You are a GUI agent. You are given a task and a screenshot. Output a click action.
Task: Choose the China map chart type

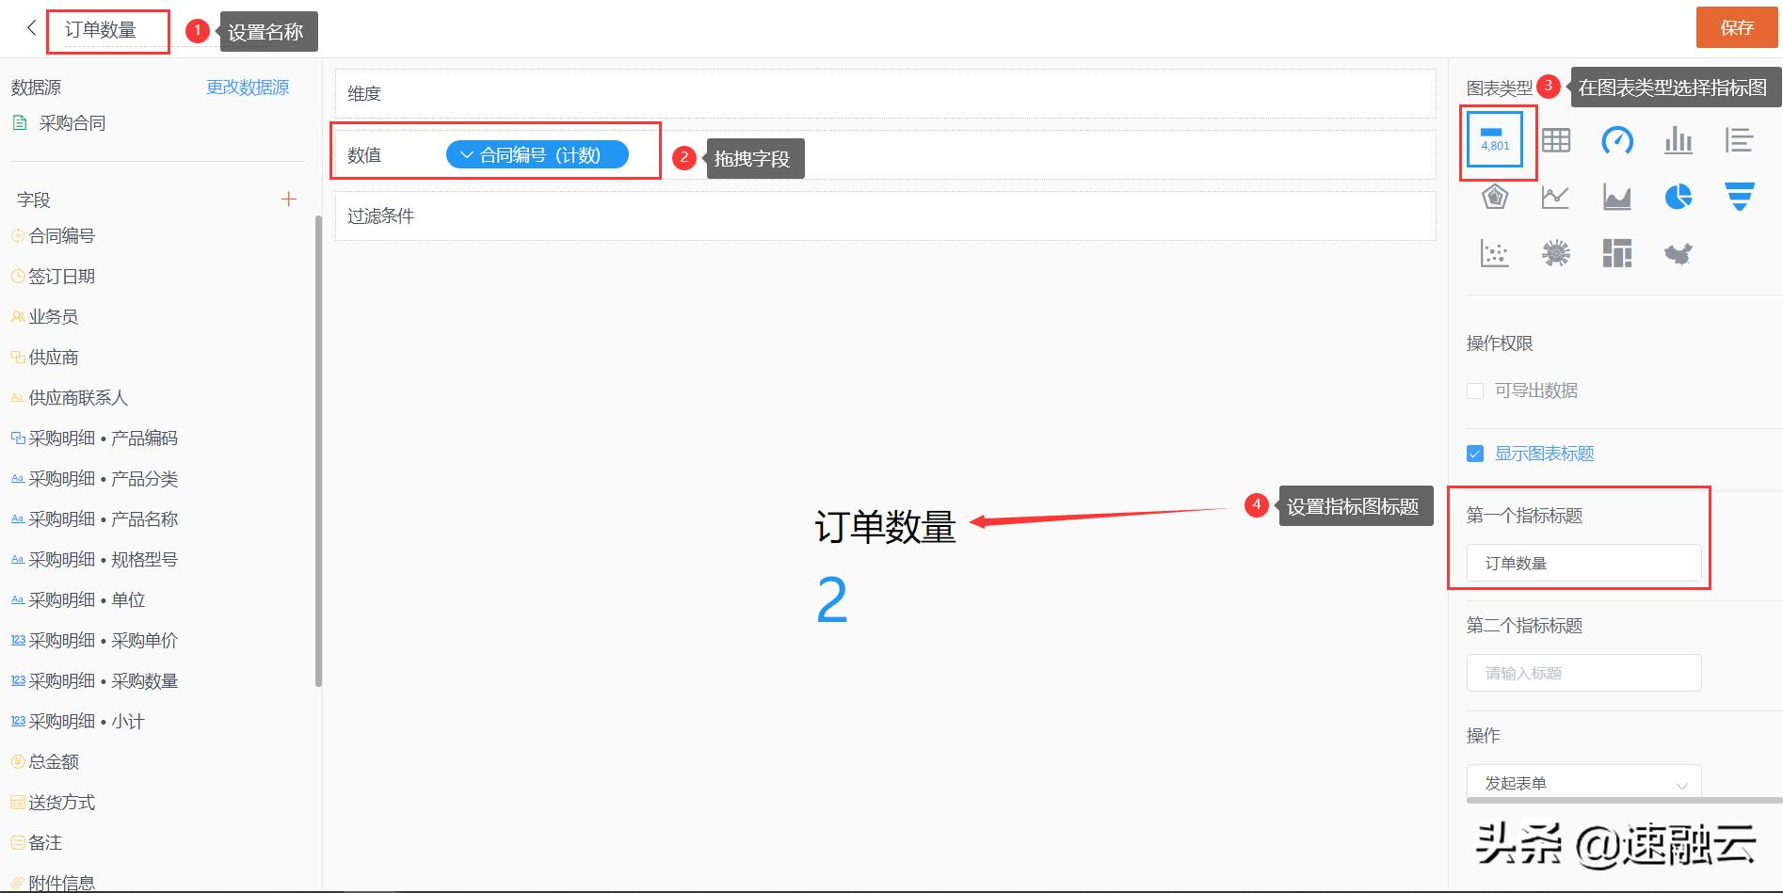click(1679, 253)
